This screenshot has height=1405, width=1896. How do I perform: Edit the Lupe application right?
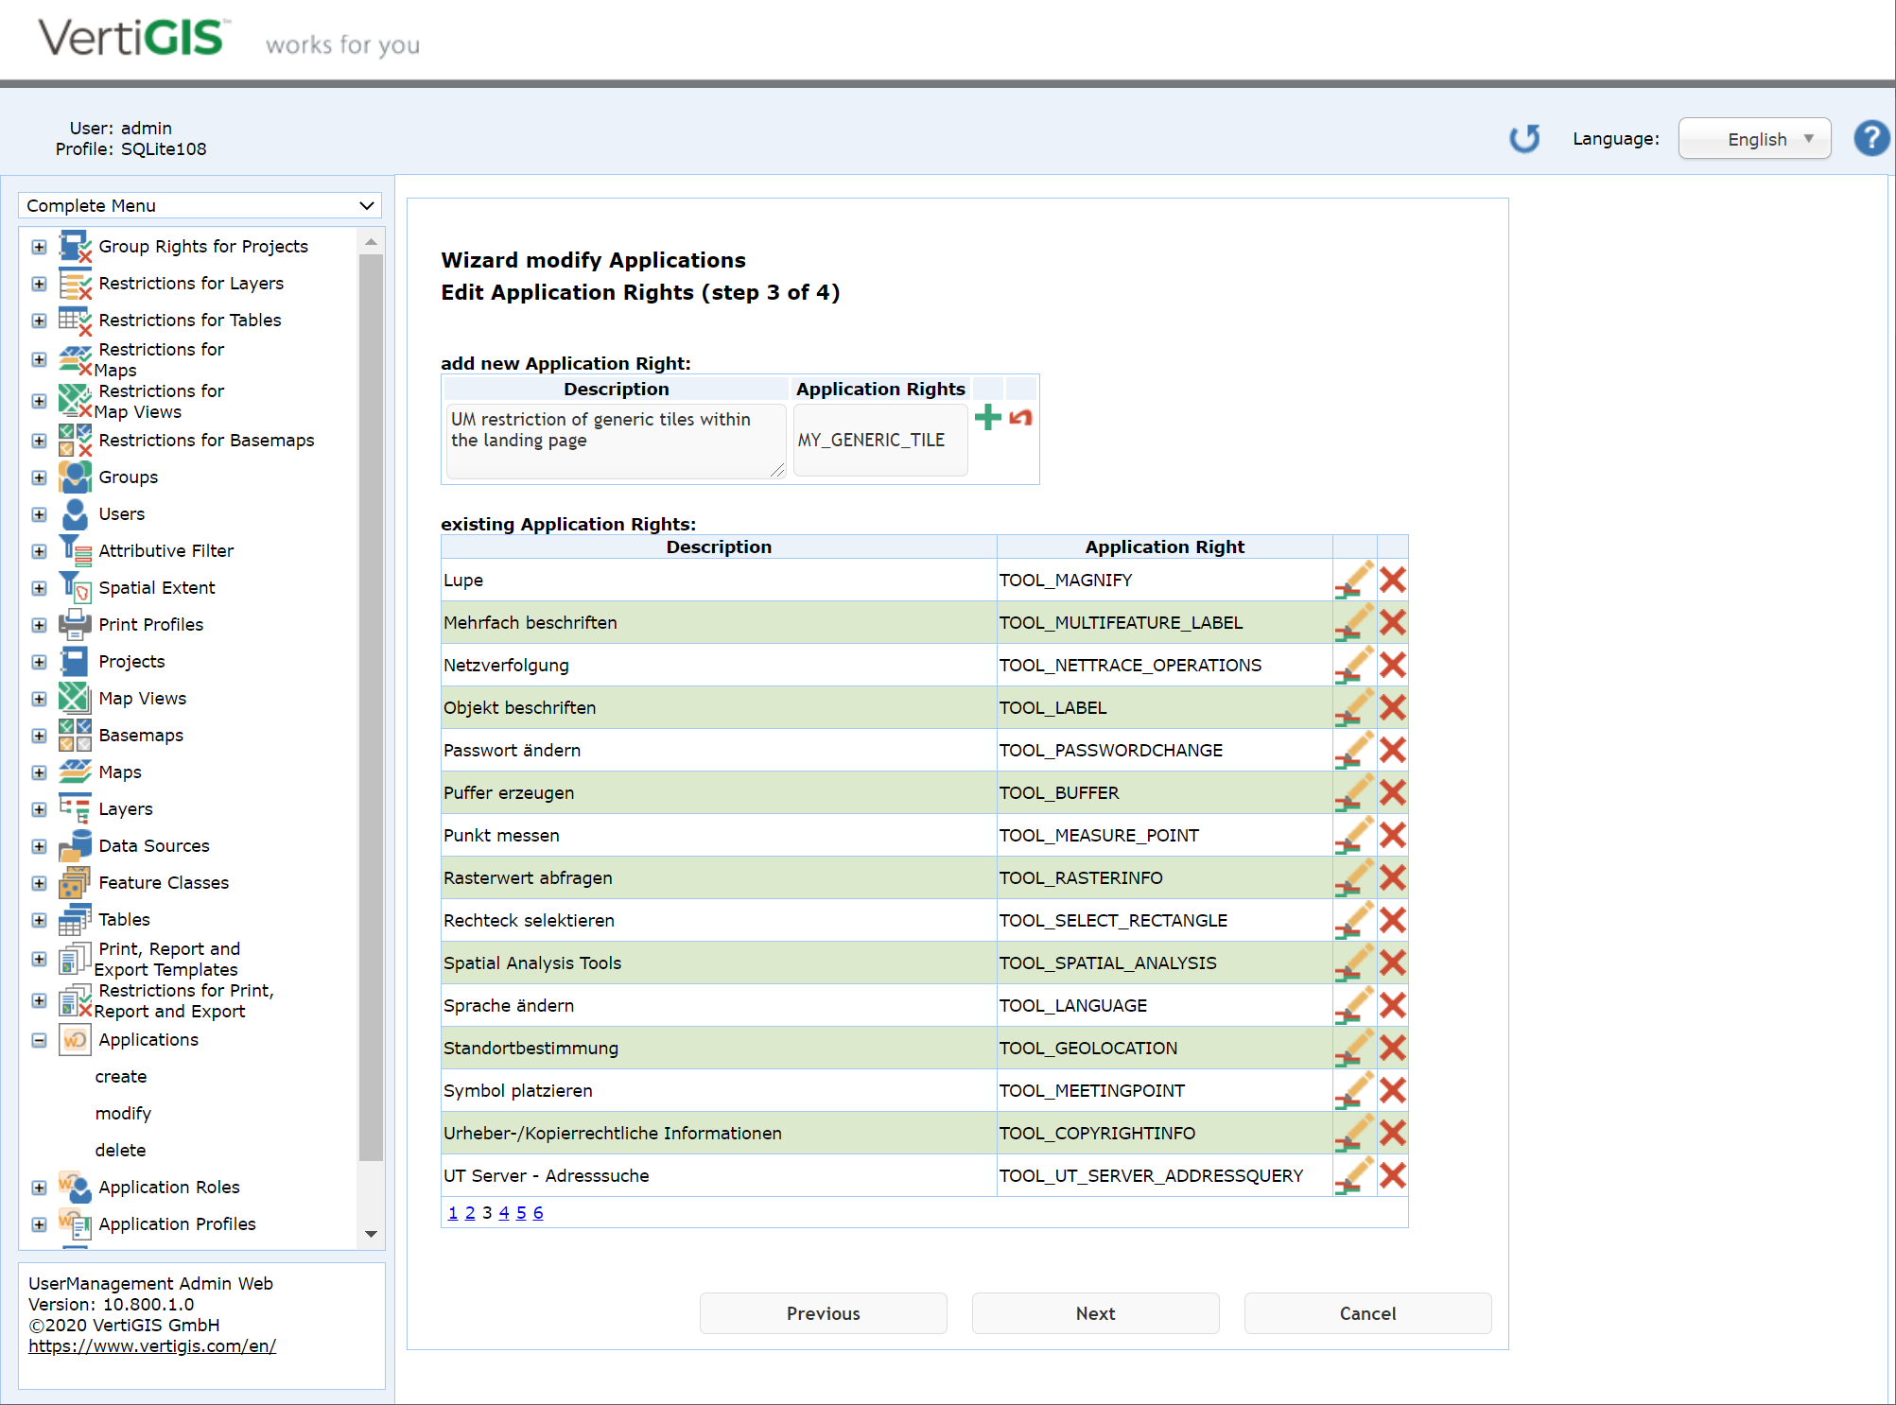pyautogui.click(x=1354, y=580)
